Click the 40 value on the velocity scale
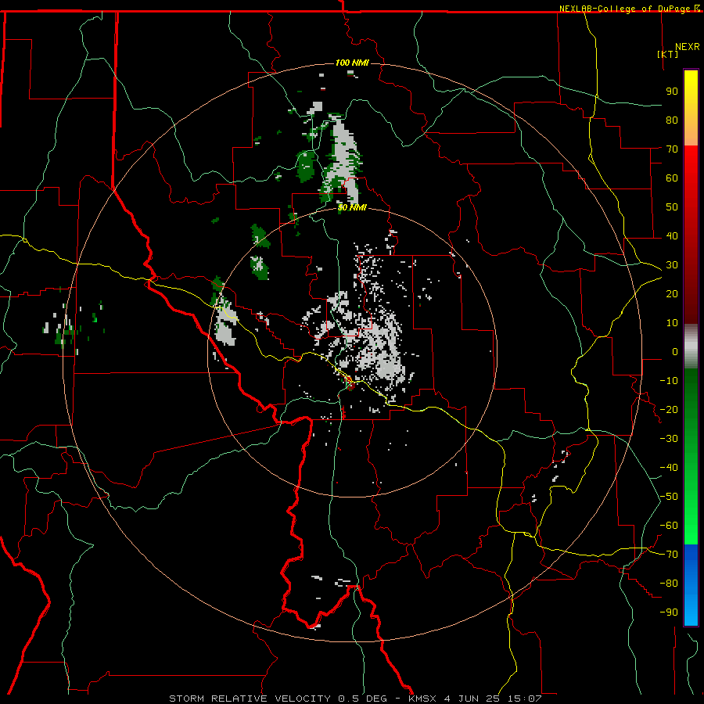 (x=672, y=235)
